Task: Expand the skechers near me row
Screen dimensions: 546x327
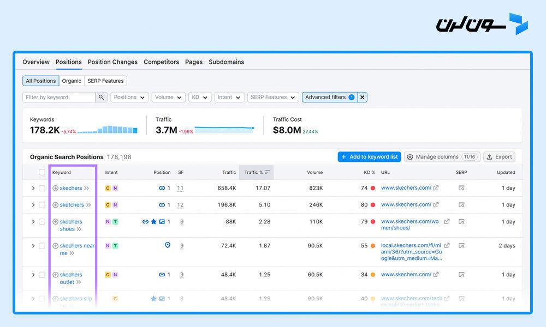Action: tap(33, 246)
